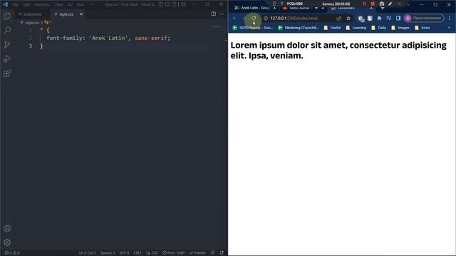Show errors and warnings in status bar
Image resolution: width=456 pixels, height=256 pixels.
[x=12, y=253]
